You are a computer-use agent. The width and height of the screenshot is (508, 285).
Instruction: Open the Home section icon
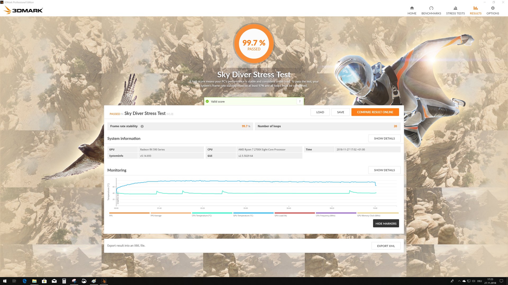(x=412, y=8)
